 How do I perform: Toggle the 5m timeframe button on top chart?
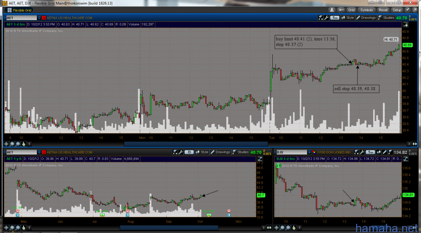click(335, 18)
